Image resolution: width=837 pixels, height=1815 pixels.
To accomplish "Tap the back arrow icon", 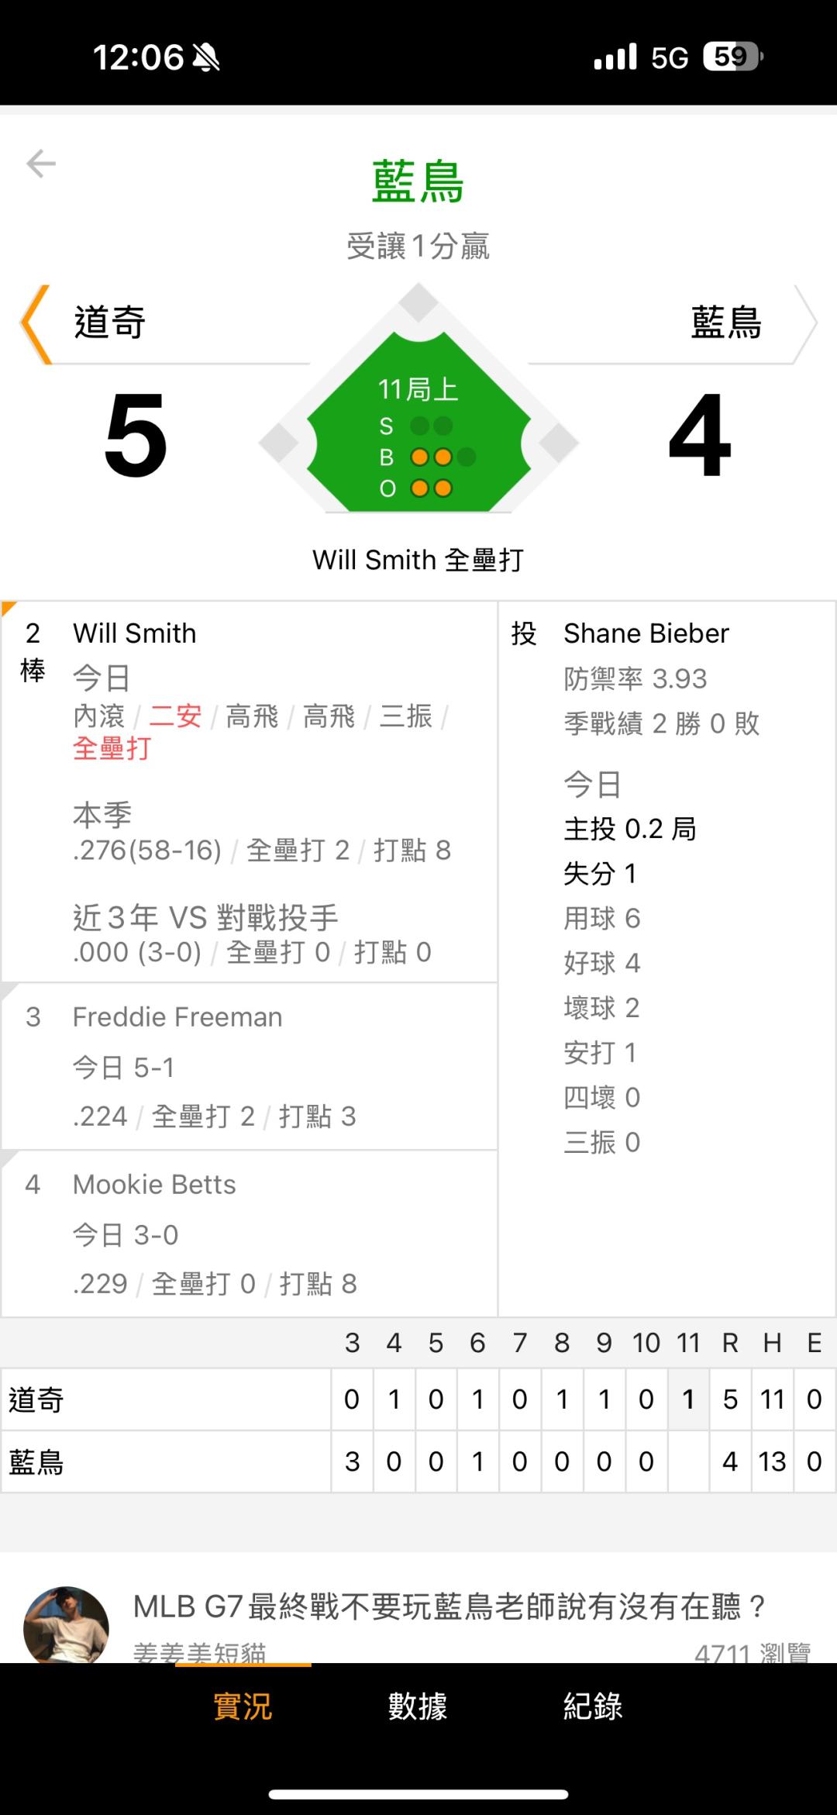I will point(41,164).
